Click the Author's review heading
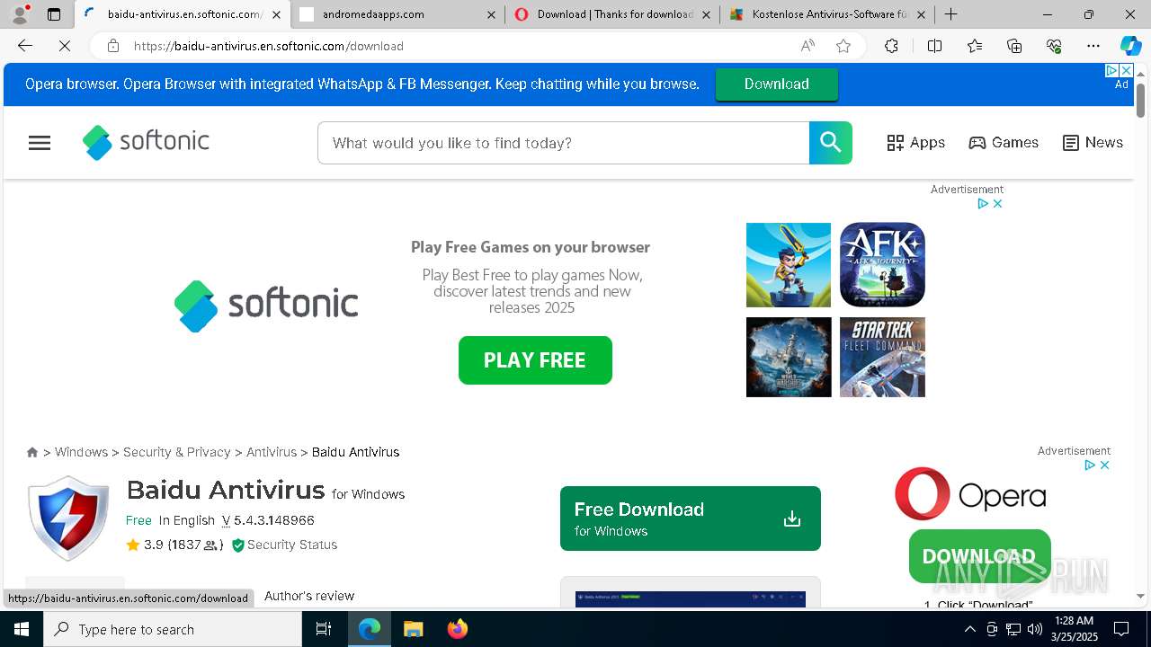 309,596
